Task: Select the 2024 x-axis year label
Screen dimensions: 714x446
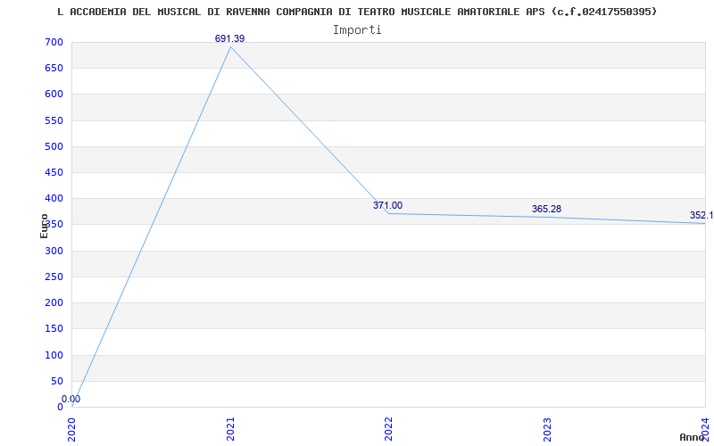Action: (705, 430)
